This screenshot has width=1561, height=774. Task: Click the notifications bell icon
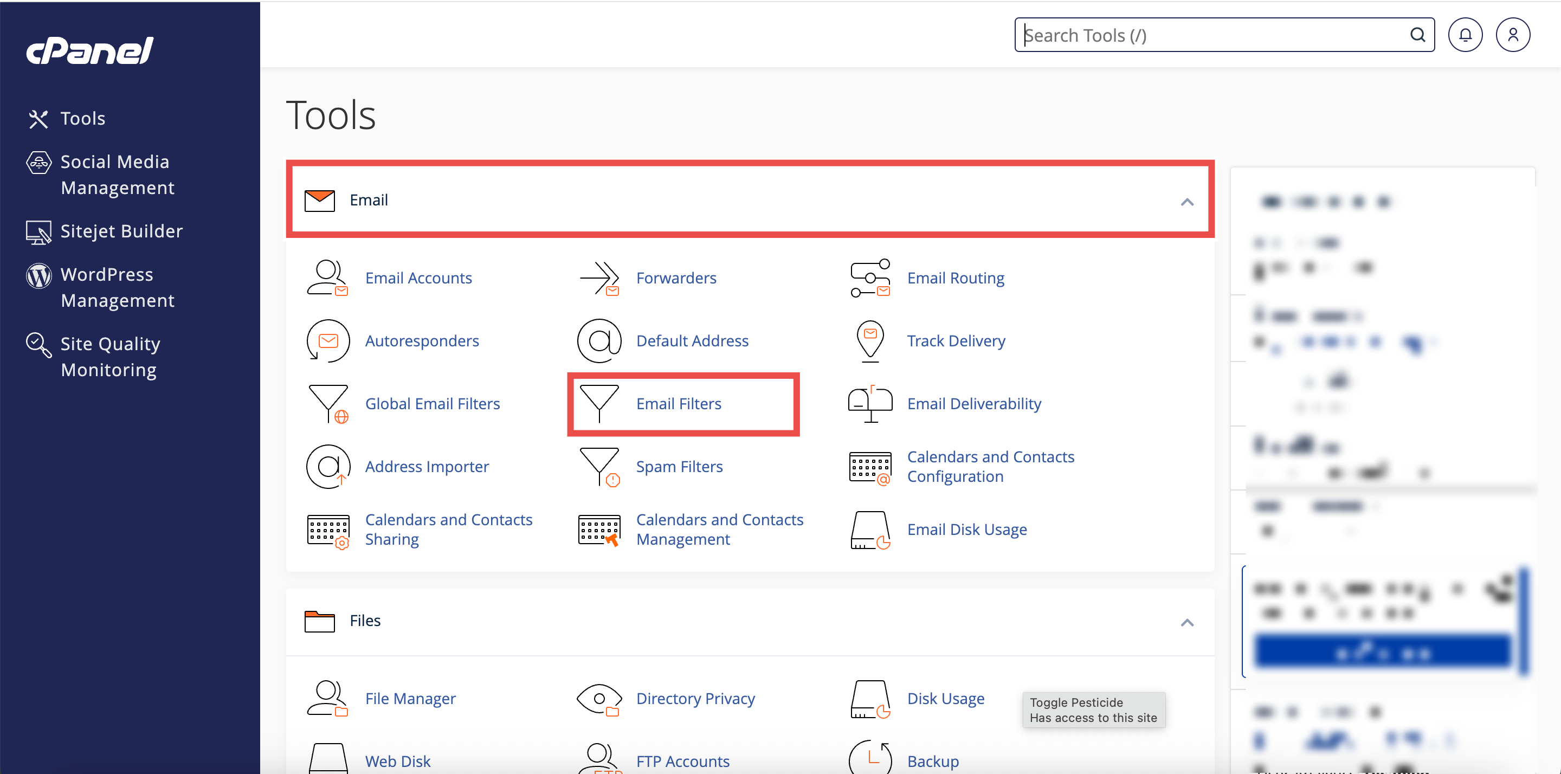(x=1465, y=35)
